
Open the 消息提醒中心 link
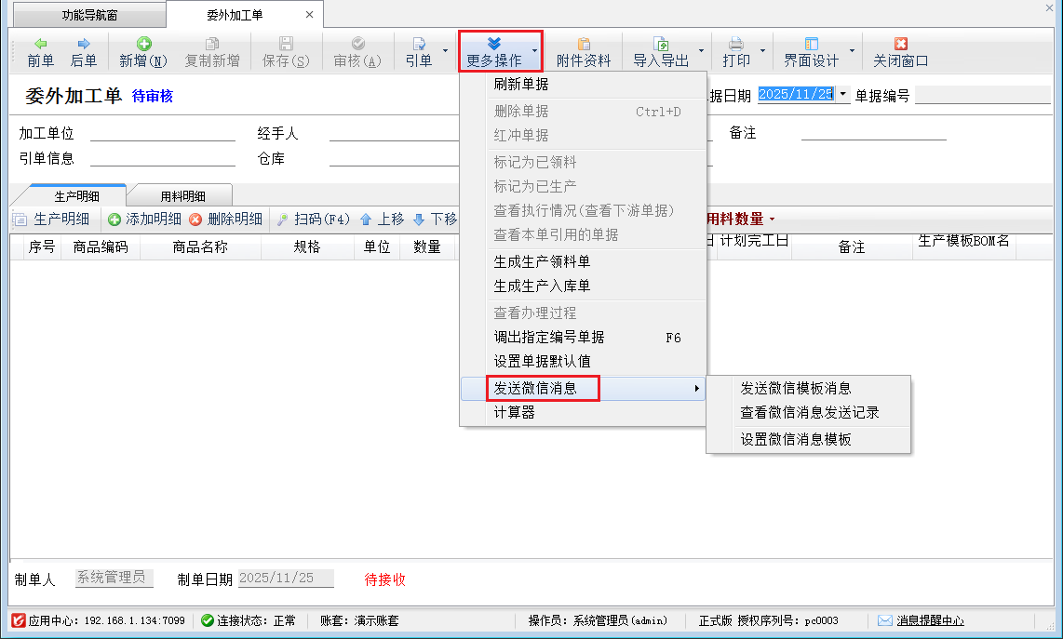pyautogui.click(x=929, y=620)
